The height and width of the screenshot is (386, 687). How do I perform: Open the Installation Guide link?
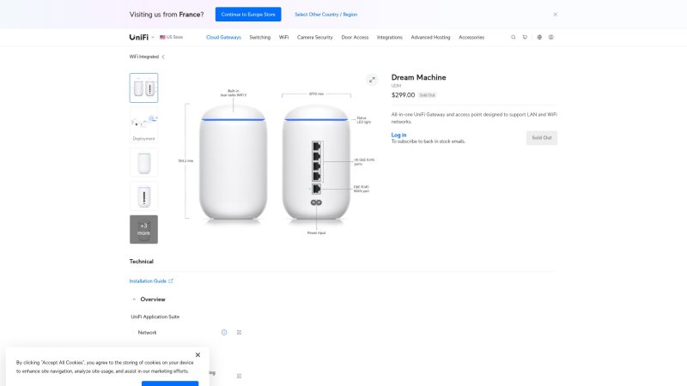pyautogui.click(x=151, y=281)
